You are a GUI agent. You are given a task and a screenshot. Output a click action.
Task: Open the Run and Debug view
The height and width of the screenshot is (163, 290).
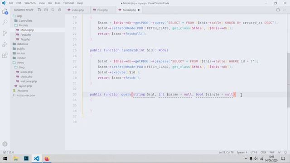(5, 44)
